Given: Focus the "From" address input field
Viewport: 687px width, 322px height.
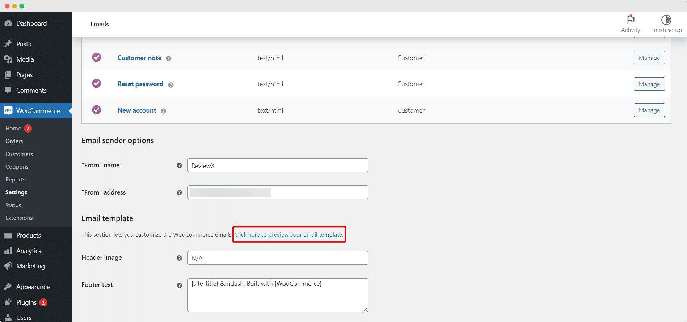Looking at the screenshot, I should (x=278, y=192).
